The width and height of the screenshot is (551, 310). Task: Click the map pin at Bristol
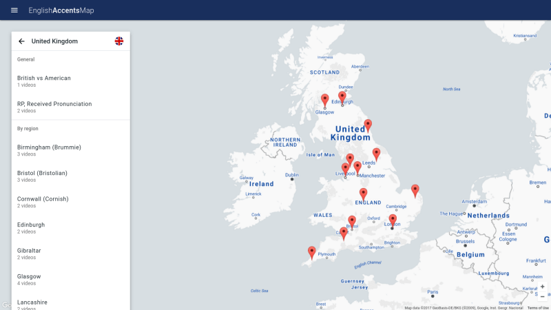(x=352, y=221)
